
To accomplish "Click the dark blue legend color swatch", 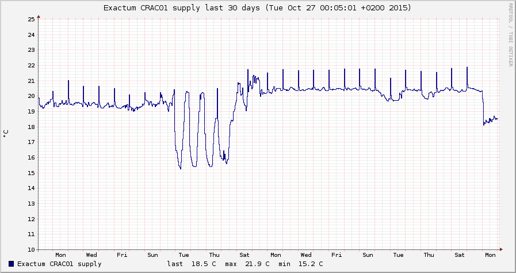I will click(x=12, y=263).
